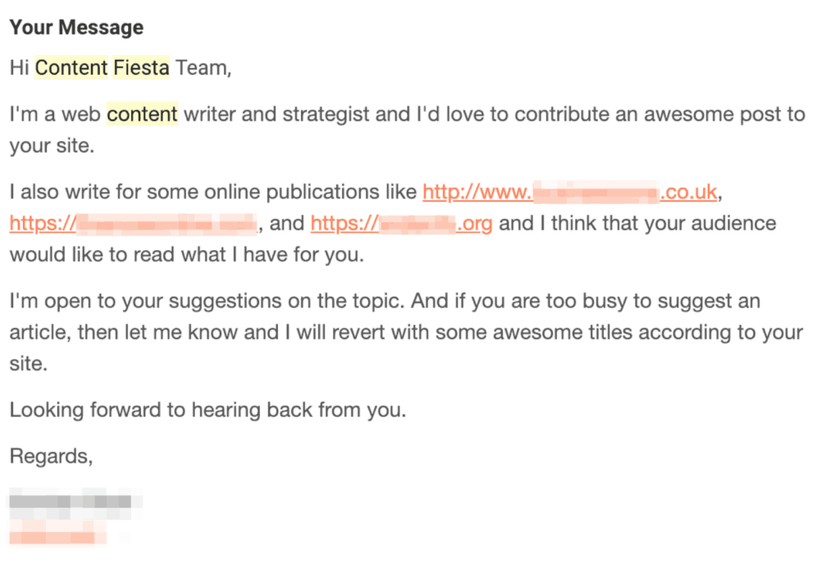Open the https:// link ending in .org
The height and width of the screenshot is (565, 840).
click(x=401, y=223)
